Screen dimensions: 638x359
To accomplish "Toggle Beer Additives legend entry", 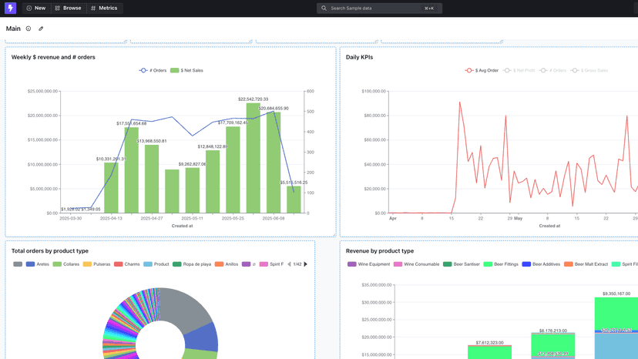I will [x=541, y=264].
